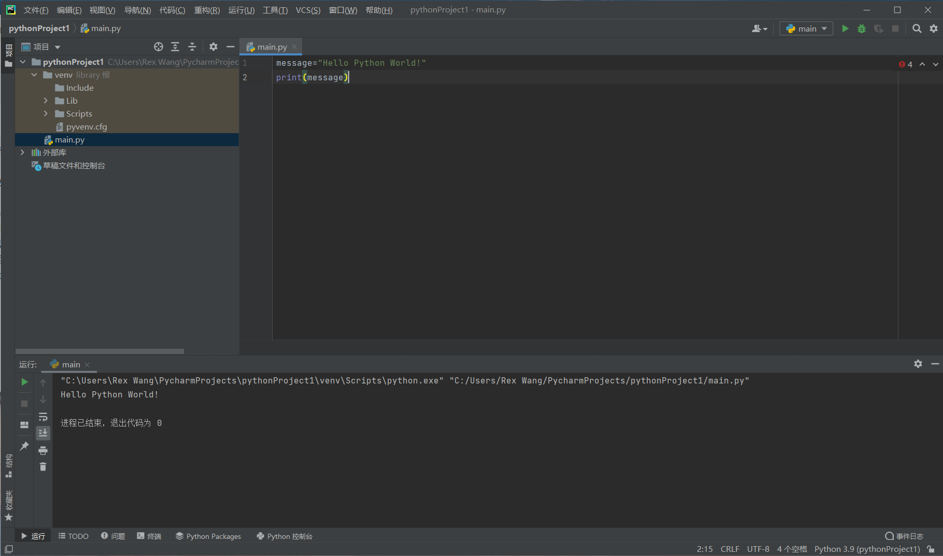The height and width of the screenshot is (556, 943).
Task: Run with coverage via the shield icon
Action: click(878, 29)
